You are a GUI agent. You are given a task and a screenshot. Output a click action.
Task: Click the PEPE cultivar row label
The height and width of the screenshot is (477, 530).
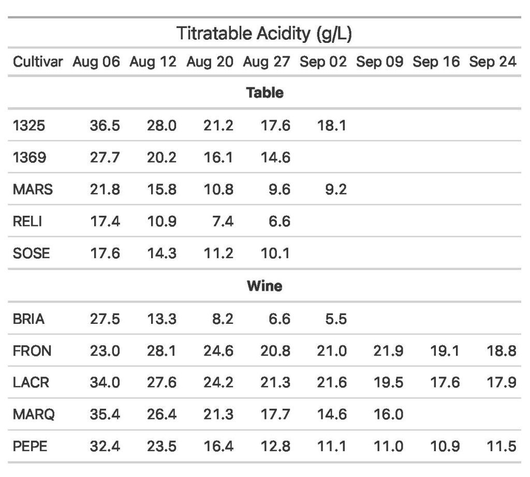[30, 446]
